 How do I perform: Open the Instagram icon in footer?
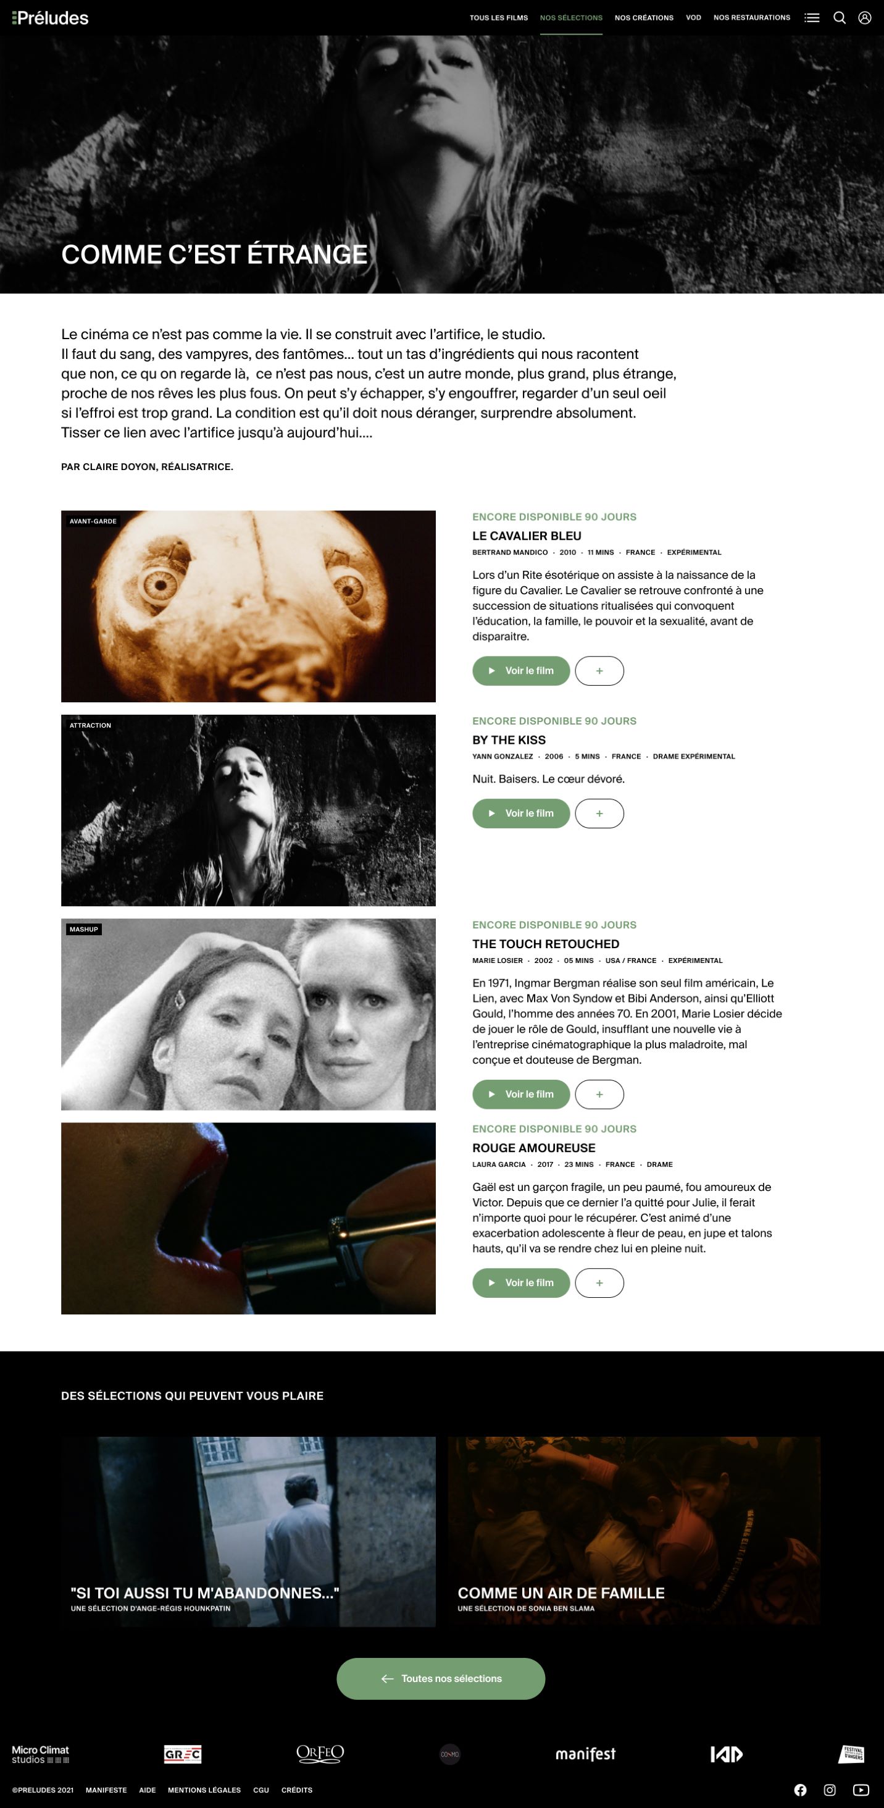coord(829,1789)
